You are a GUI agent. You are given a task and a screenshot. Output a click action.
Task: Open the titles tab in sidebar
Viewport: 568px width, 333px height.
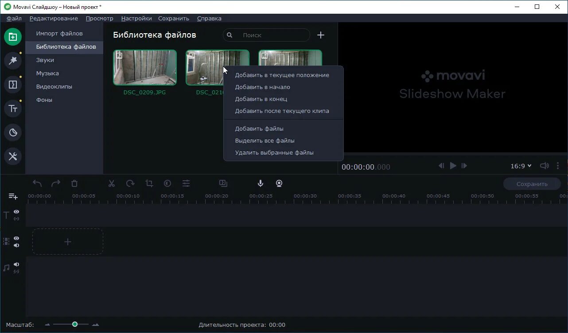13,108
